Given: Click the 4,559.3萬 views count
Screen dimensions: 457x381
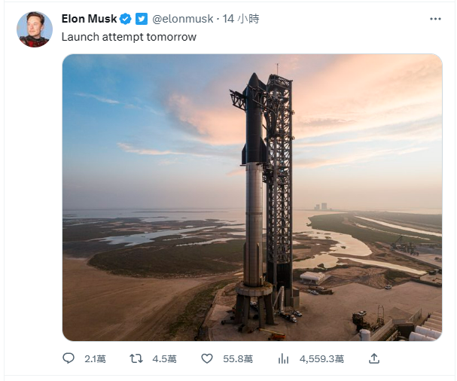Looking at the screenshot, I should [321, 358].
